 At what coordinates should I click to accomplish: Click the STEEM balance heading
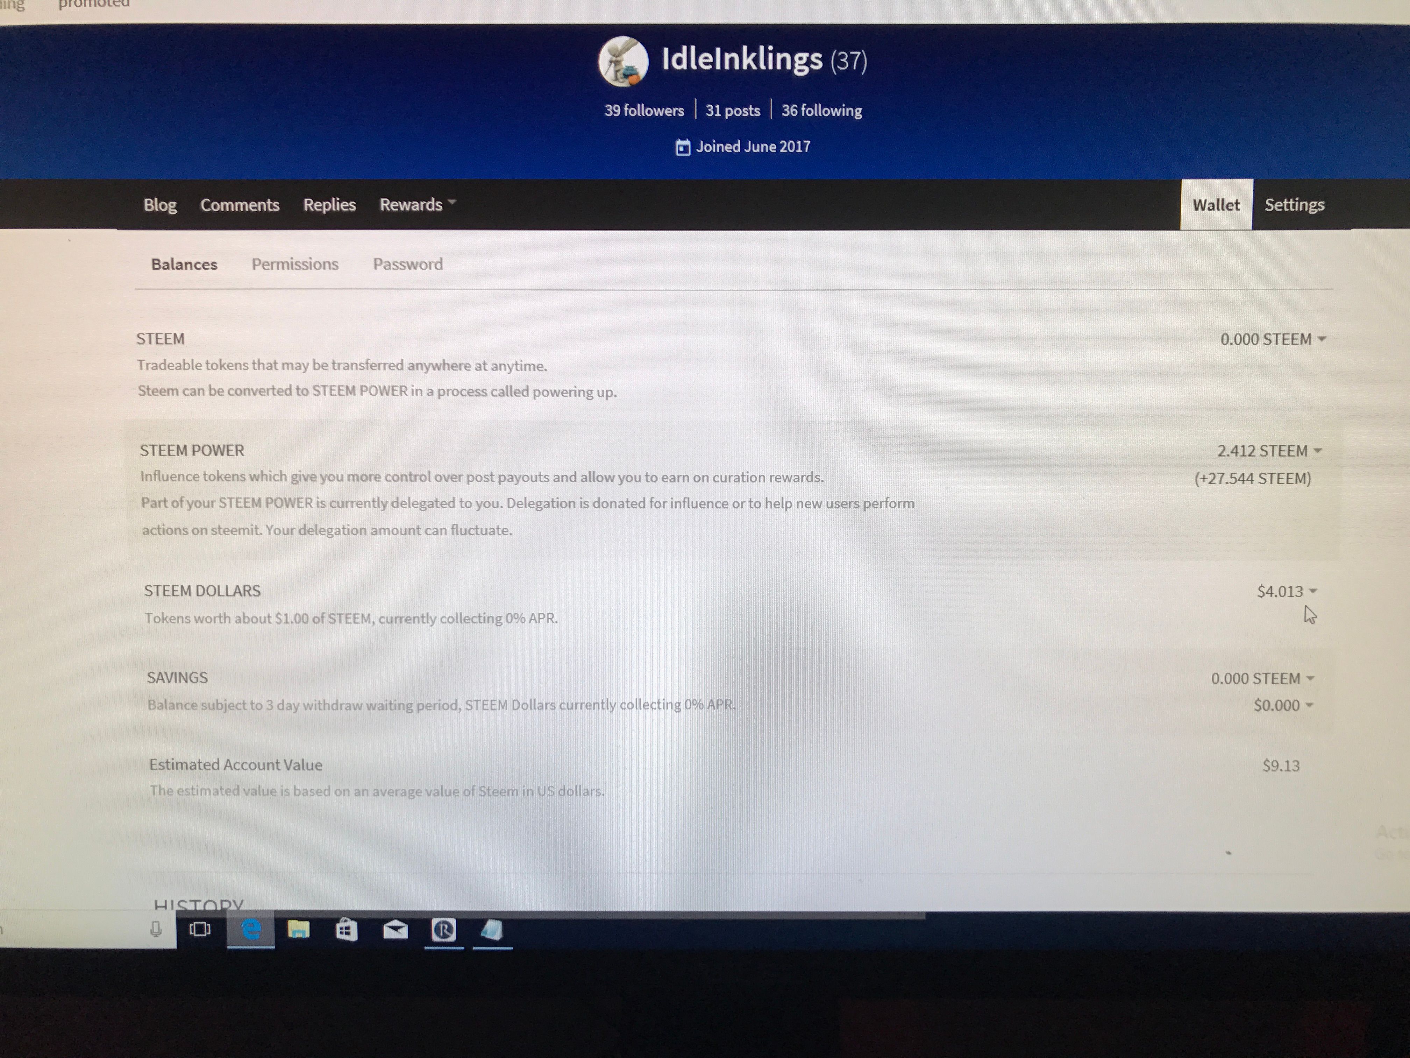pos(160,339)
